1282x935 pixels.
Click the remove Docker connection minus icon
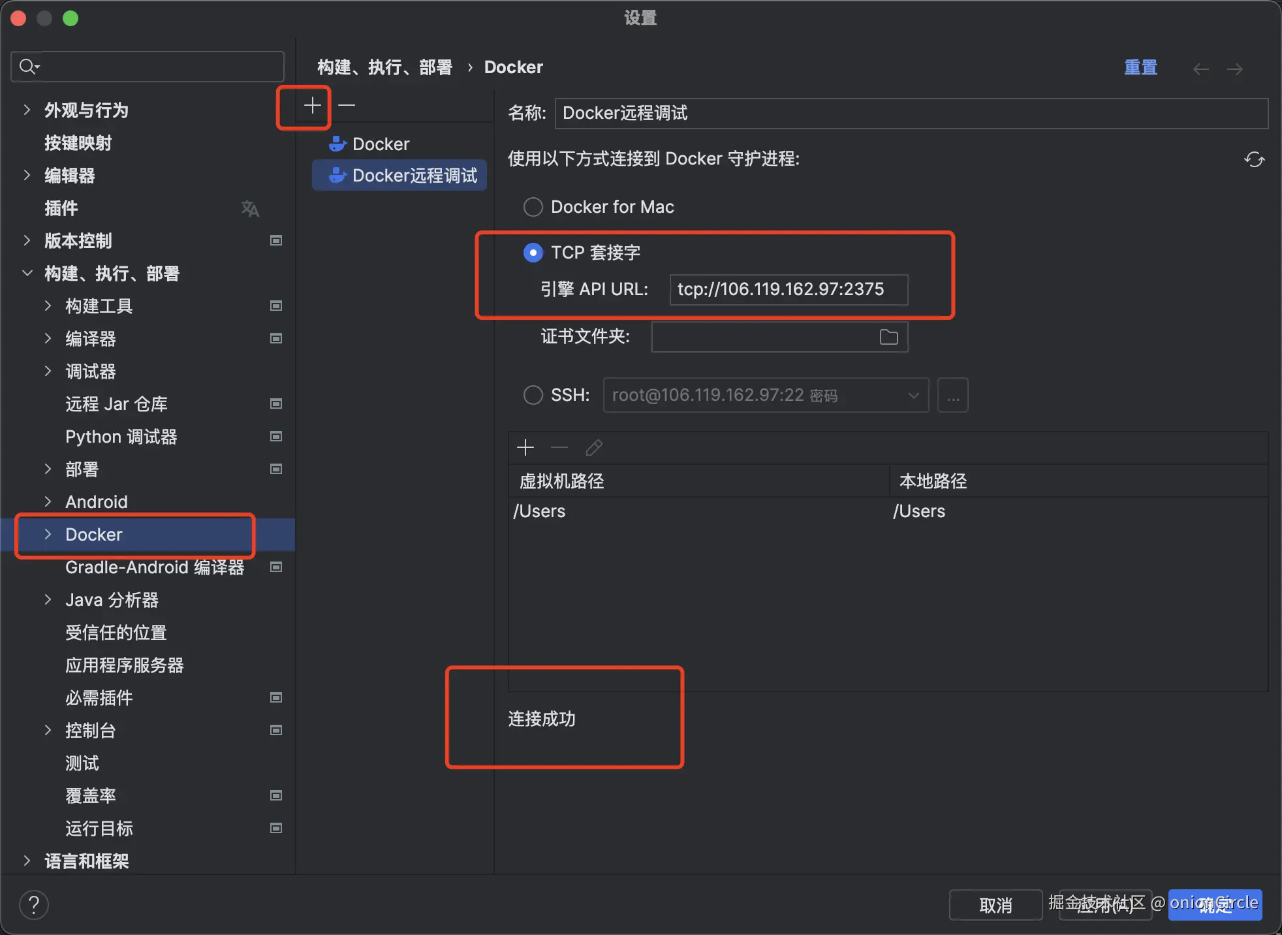tap(347, 106)
